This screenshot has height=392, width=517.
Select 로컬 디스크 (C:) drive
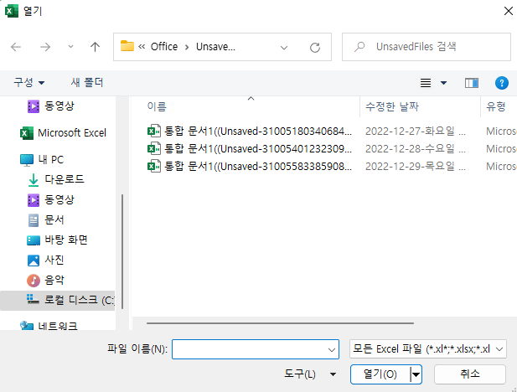point(58,301)
